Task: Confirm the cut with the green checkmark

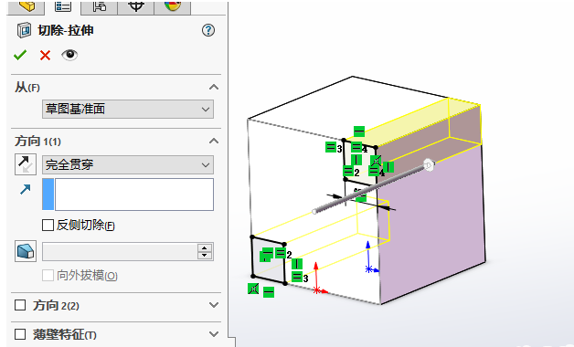Action: 20,55
